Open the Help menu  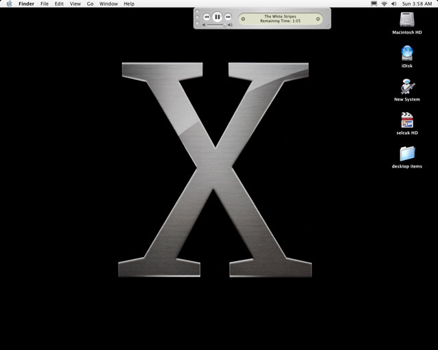(129, 3)
